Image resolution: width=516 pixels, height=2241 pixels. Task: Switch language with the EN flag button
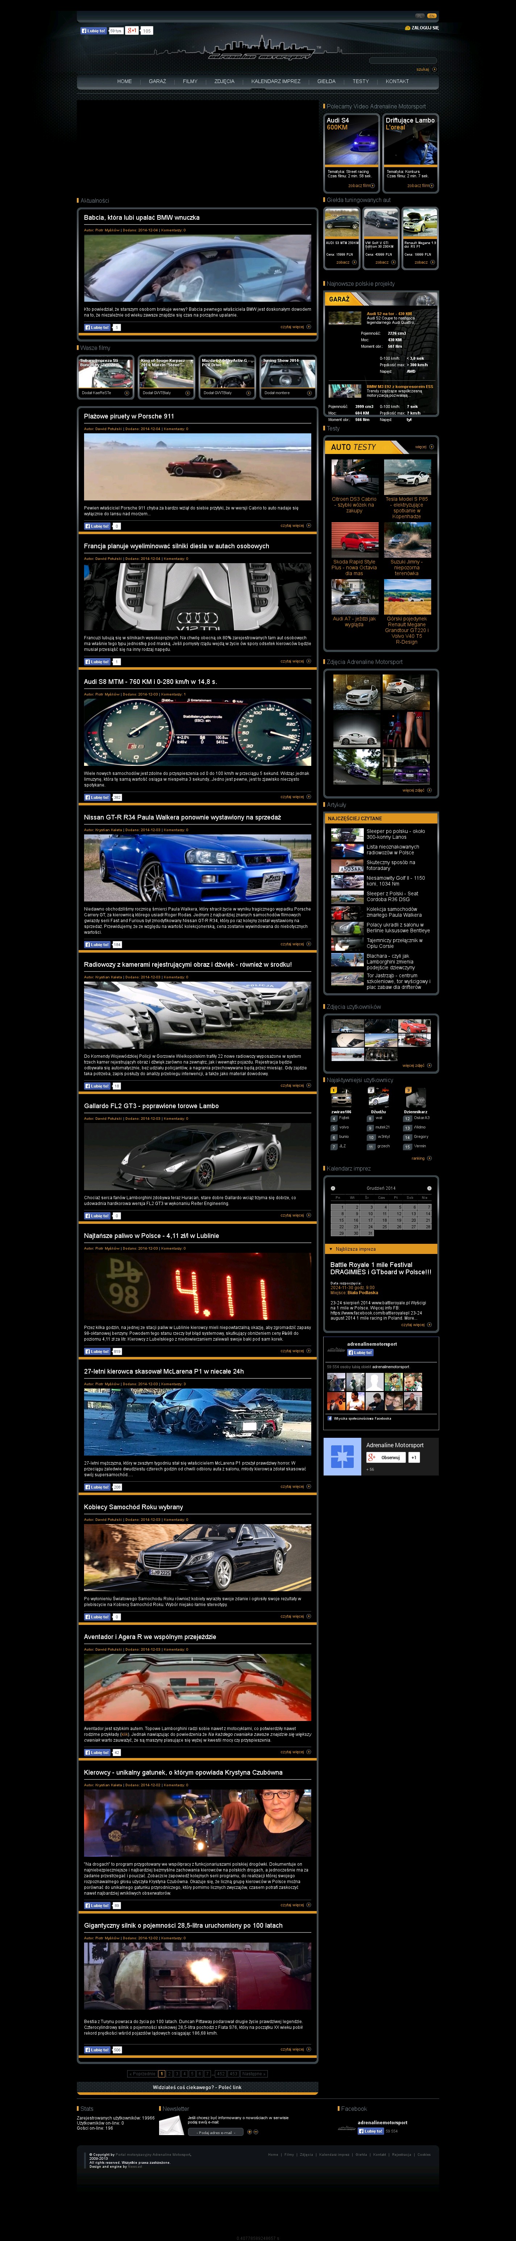[x=432, y=16]
